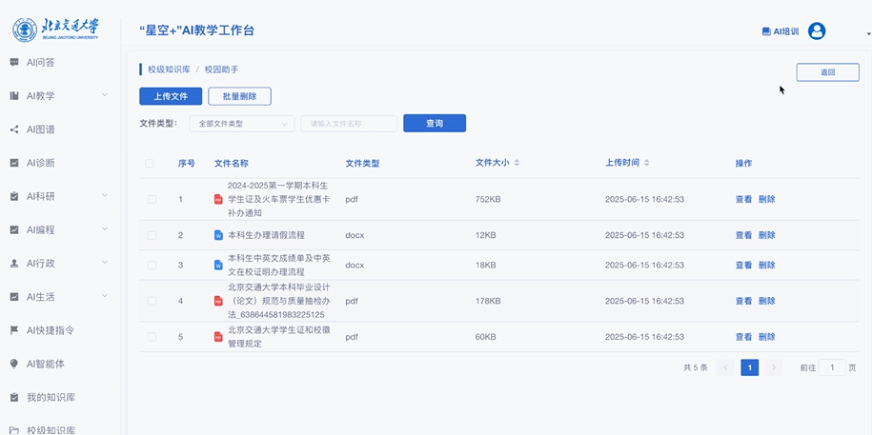Click the 上传文件 button

(171, 96)
